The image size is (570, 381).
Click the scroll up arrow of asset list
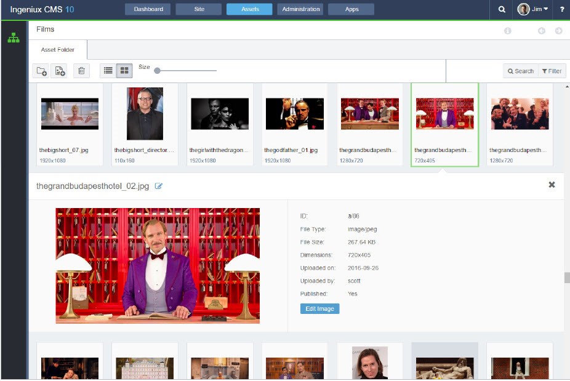(567, 87)
